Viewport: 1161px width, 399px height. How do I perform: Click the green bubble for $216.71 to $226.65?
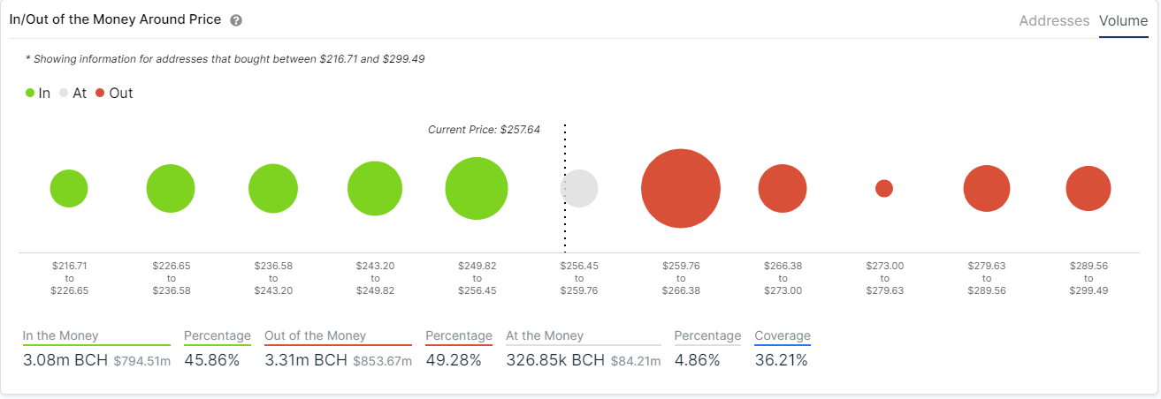point(69,188)
